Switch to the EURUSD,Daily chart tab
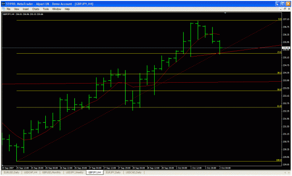Image resolution: width=292 pixels, height=176 pixels. [x=12, y=172]
